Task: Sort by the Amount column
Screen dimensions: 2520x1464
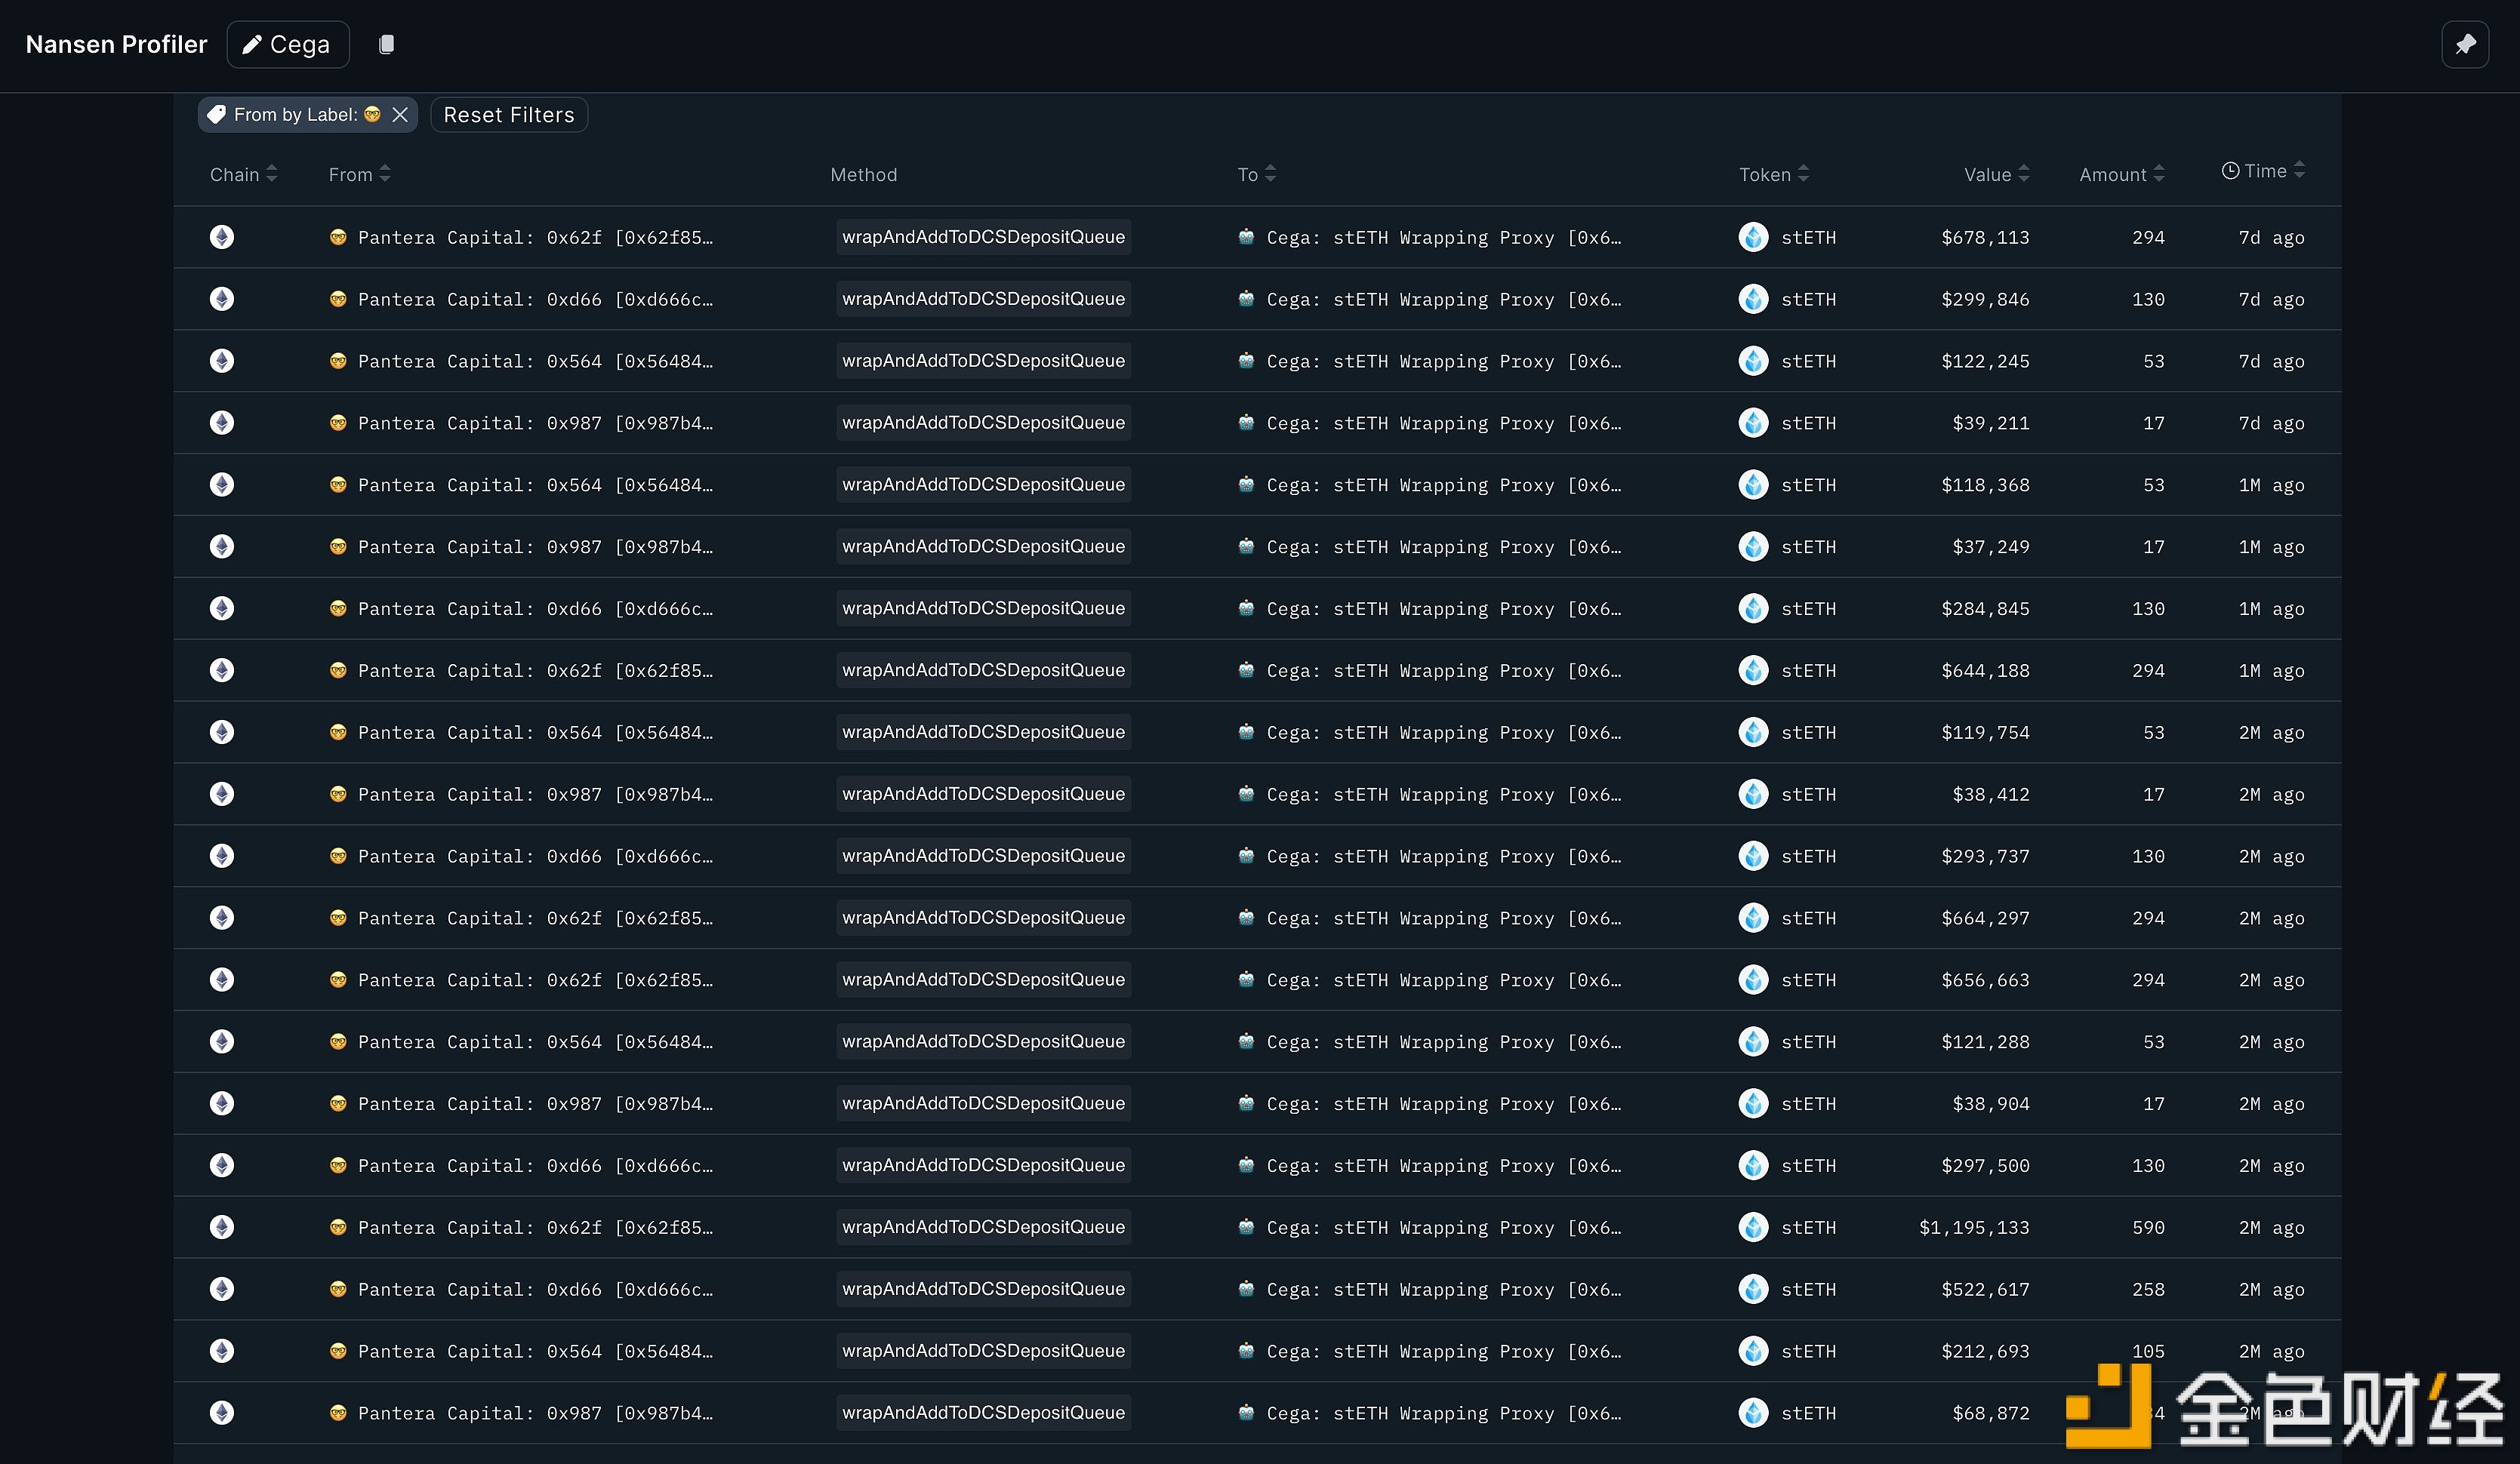Action: click(x=2122, y=174)
